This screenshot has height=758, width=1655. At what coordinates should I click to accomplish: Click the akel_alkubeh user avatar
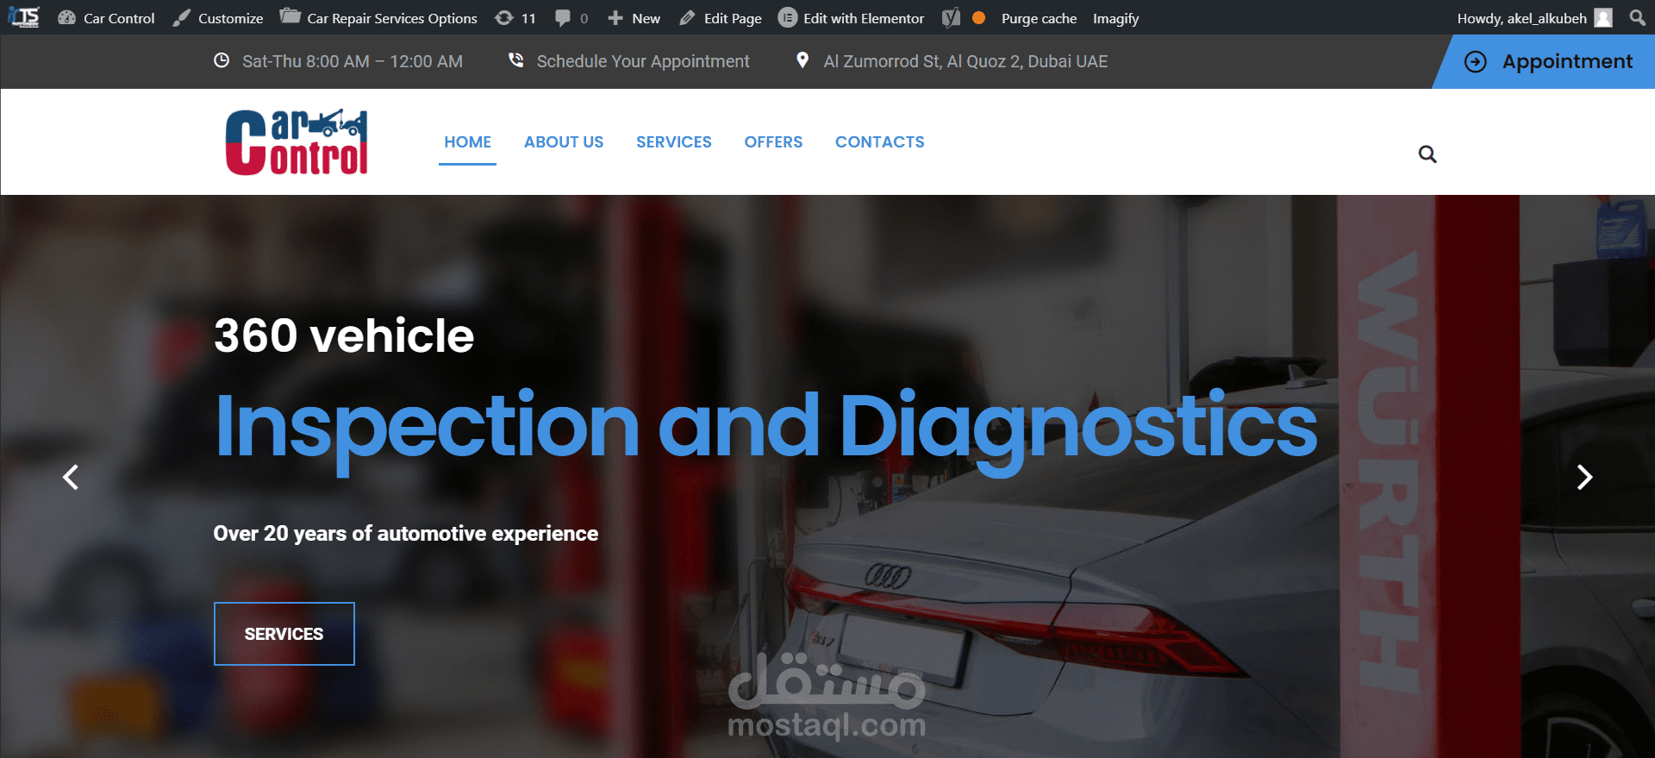tap(1603, 18)
